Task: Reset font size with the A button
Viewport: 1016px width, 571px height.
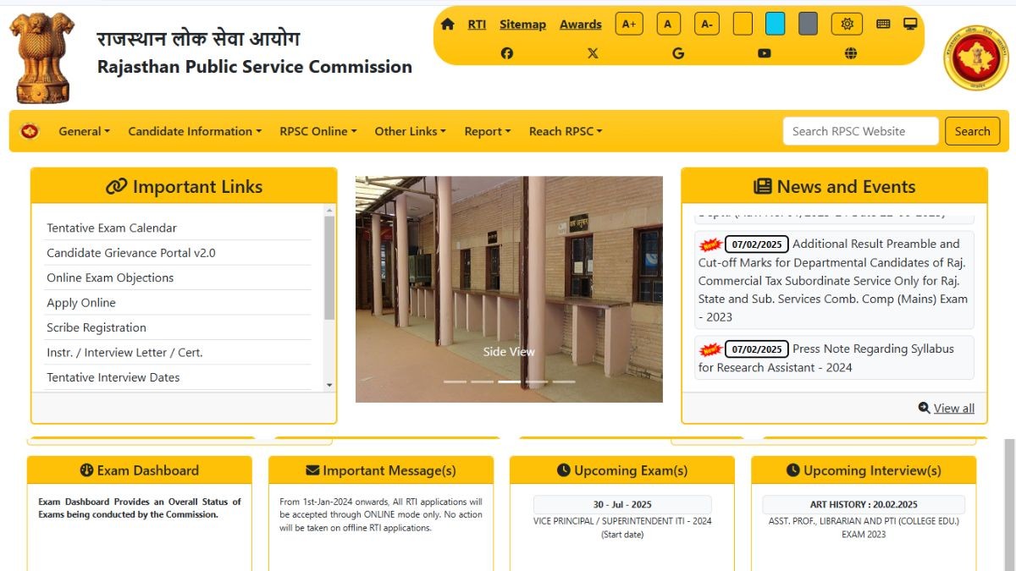Action: point(667,24)
